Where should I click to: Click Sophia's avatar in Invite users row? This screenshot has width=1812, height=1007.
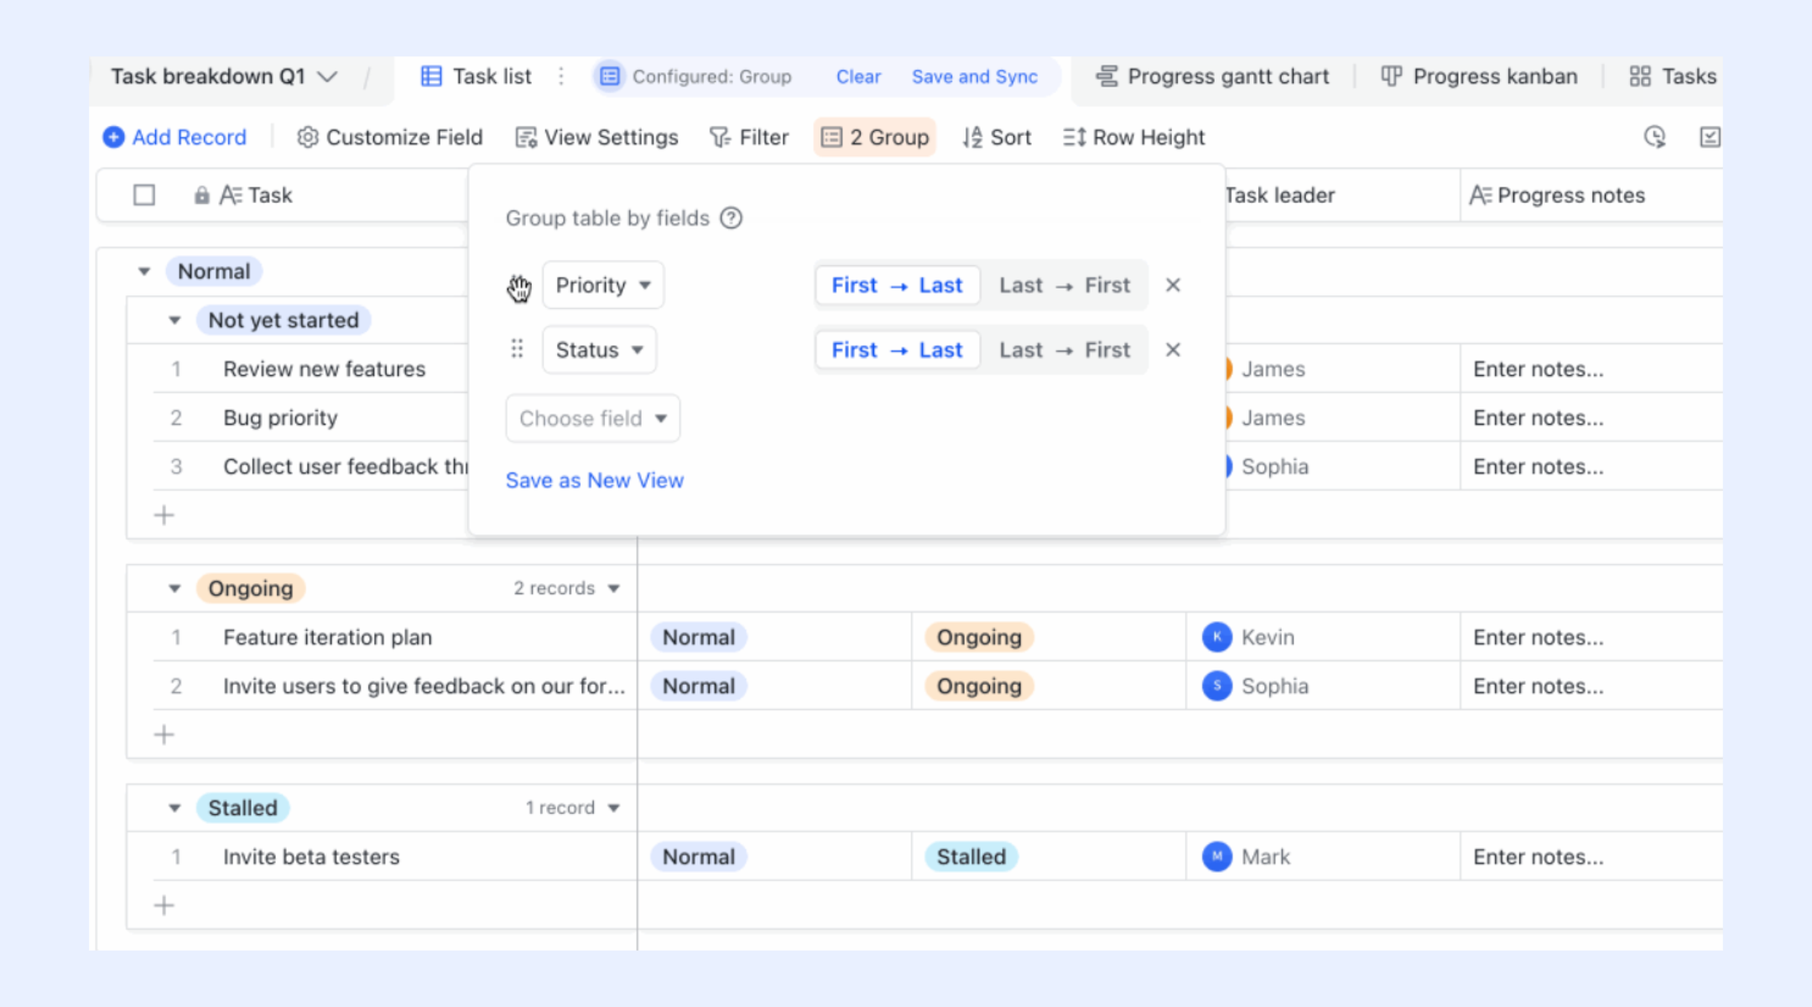(1216, 686)
